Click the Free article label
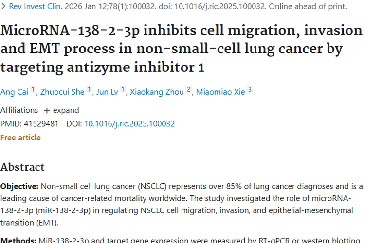 20,138
